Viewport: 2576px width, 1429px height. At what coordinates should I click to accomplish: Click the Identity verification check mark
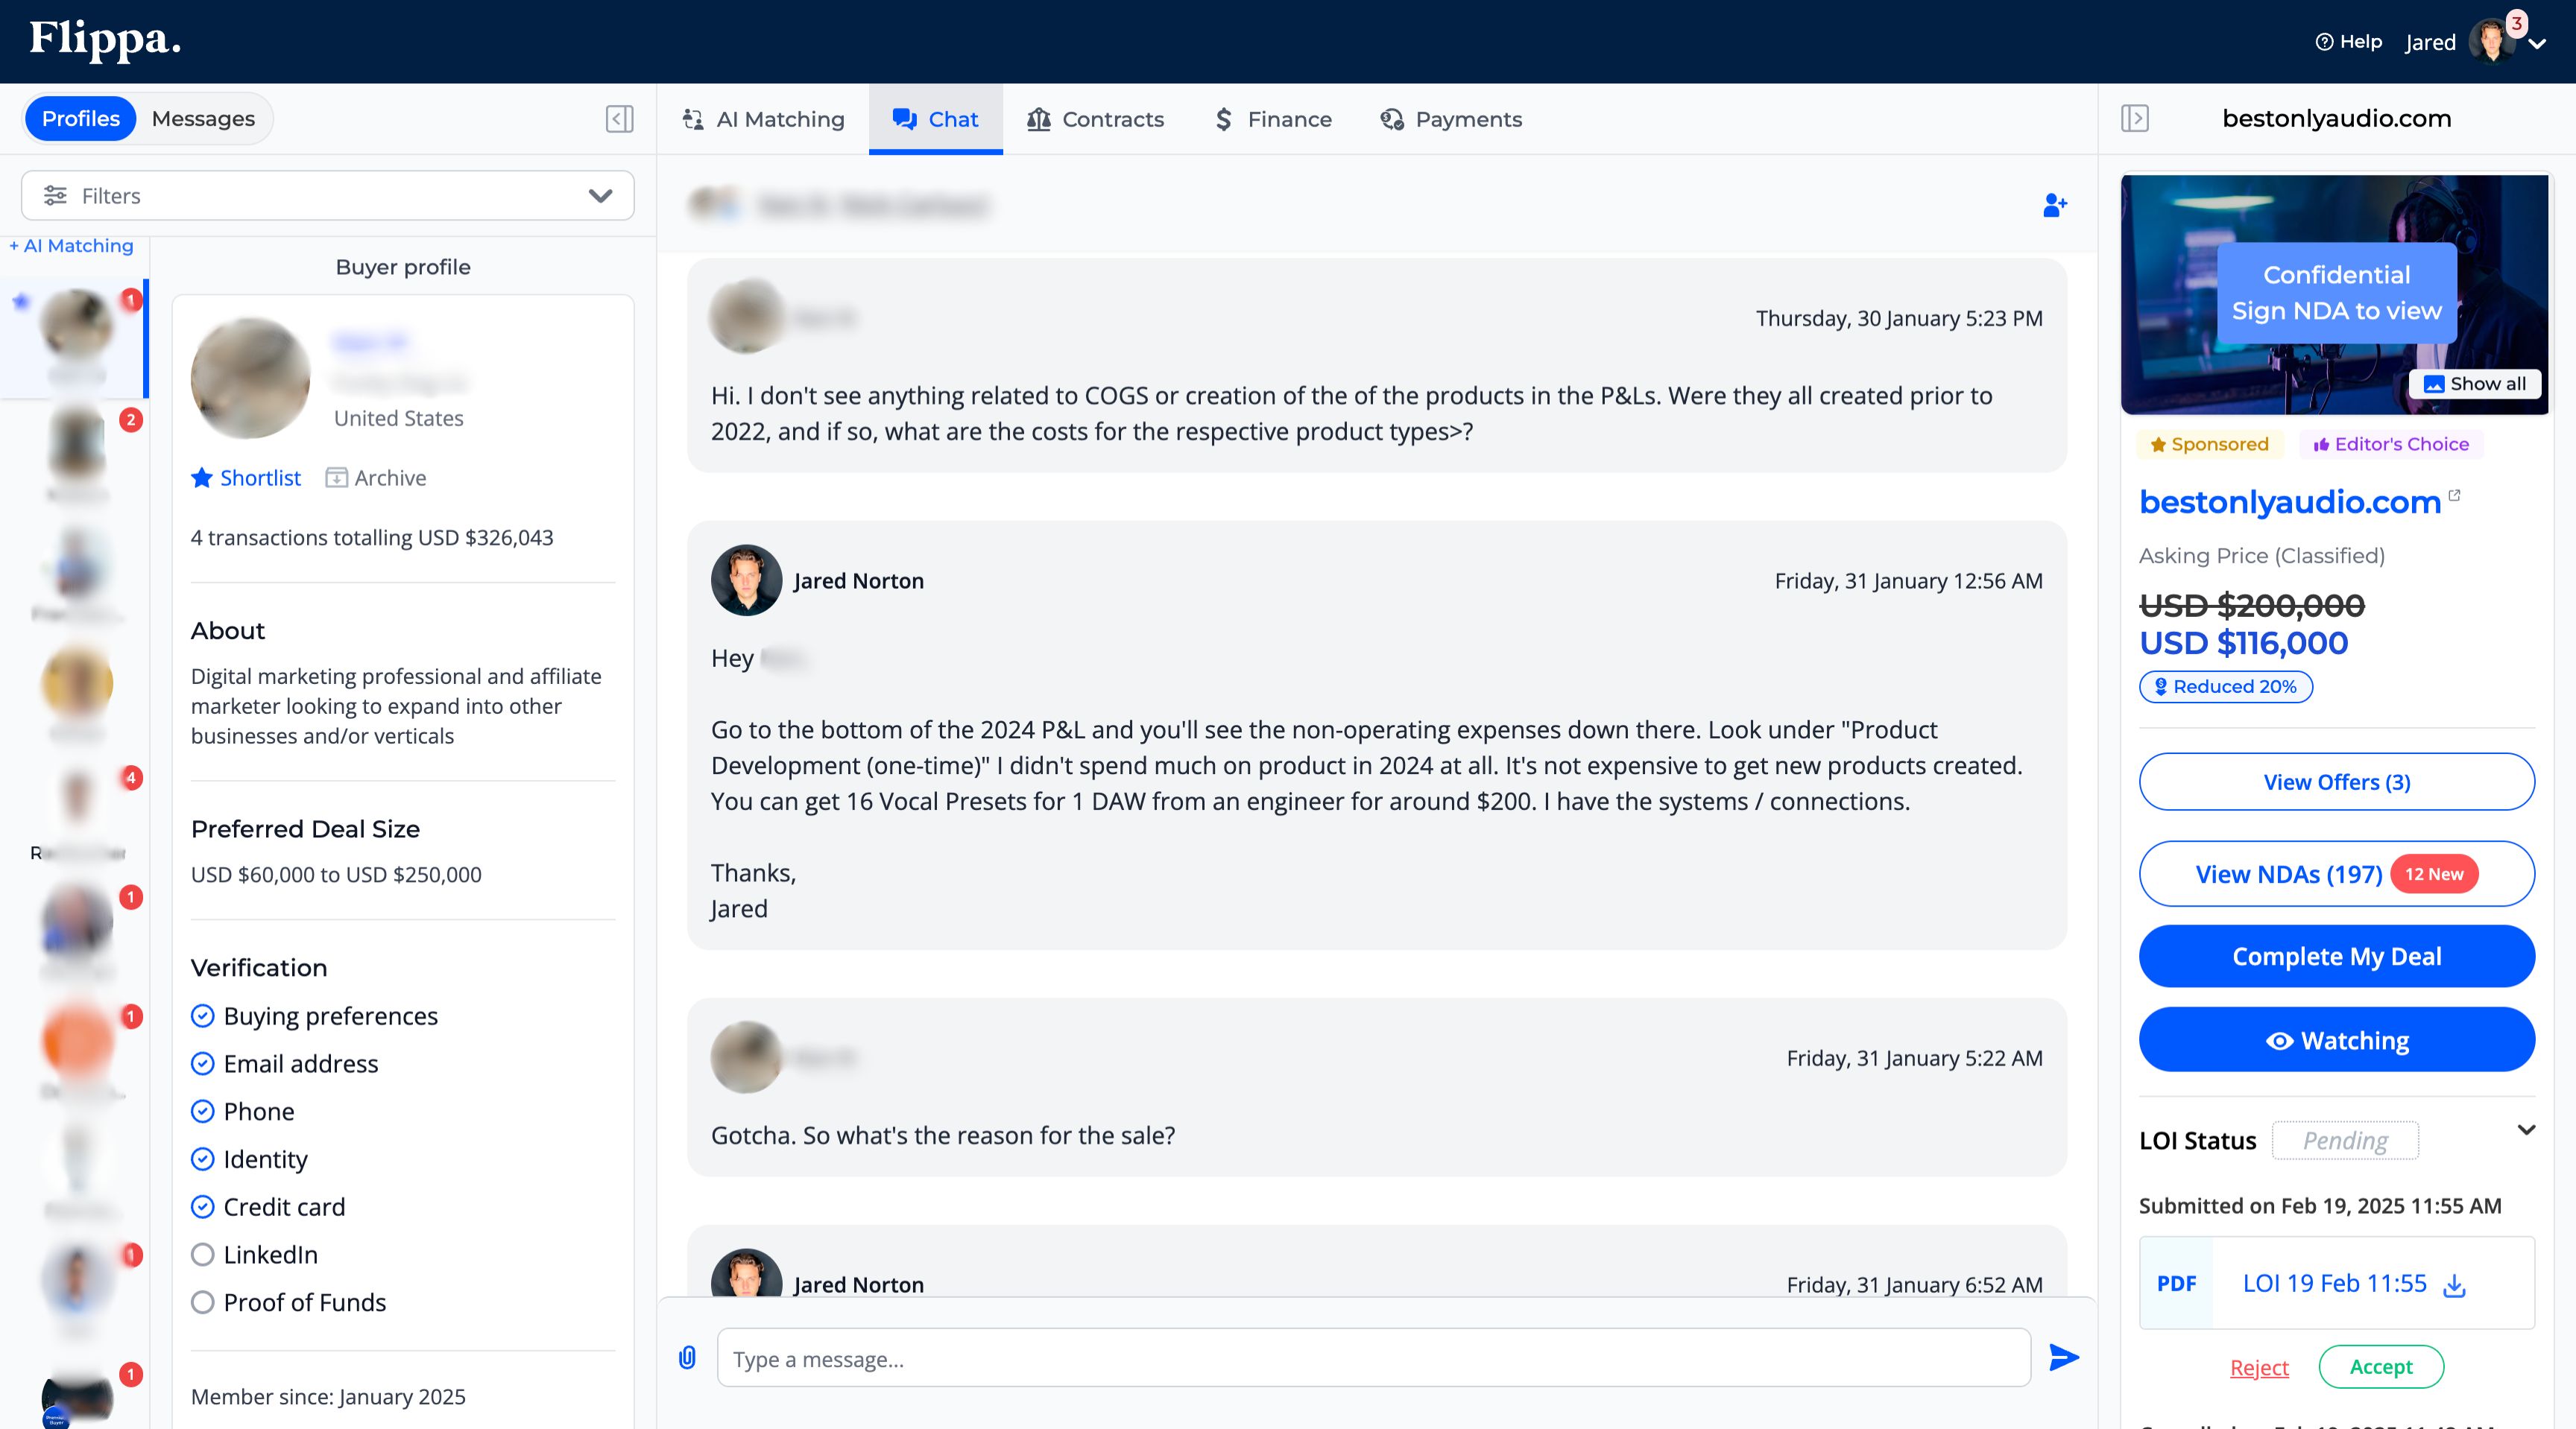pyautogui.click(x=202, y=1159)
